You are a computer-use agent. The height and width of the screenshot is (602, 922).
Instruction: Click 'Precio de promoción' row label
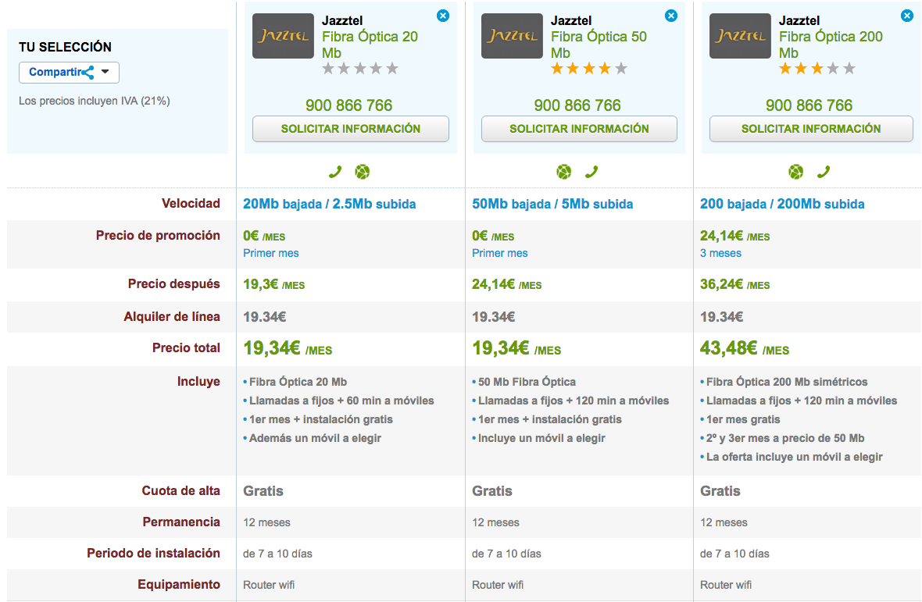[158, 235]
